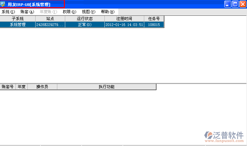
Task: Click the 用友ERP-U8 application icon in title bar
Action: 3,4
